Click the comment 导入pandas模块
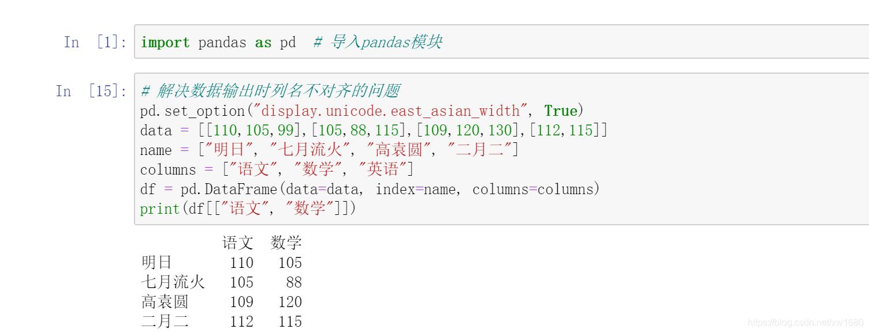The width and height of the screenshot is (869, 333). coord(378,42)
